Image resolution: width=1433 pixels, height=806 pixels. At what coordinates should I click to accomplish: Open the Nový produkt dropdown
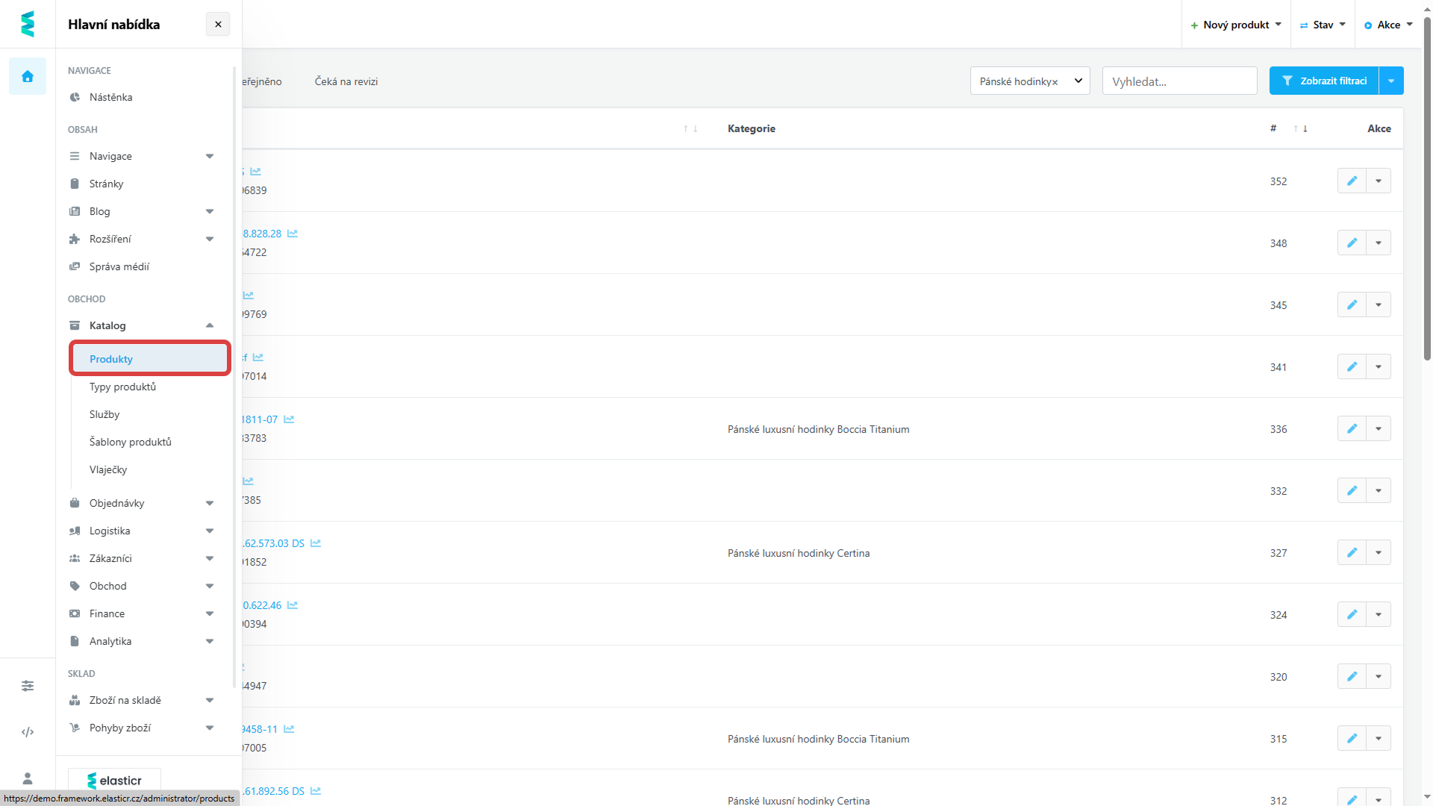1235,25
